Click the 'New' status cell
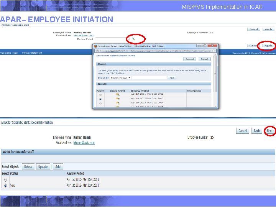Screen dimensions: 276x207 tap(12, 186)
